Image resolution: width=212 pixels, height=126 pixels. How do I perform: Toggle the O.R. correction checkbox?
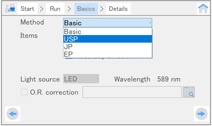click(x=25, y=92)
